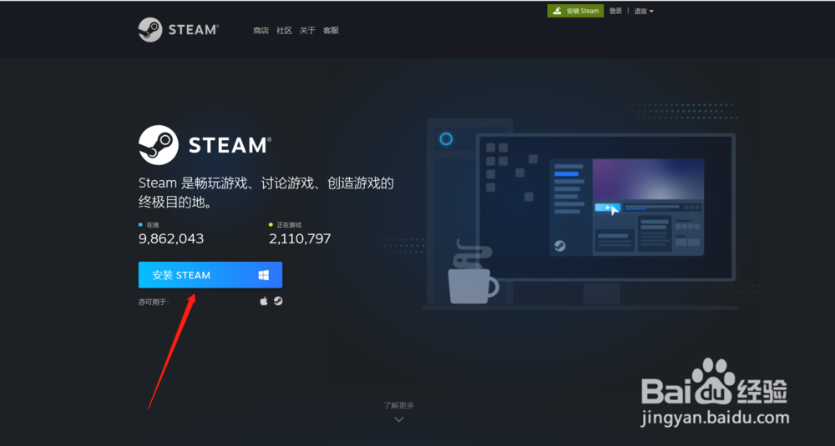The height and width of the screenshot is (446, 835).
Task: Expand the 语言 language dropdown
Action: point(643,11)
